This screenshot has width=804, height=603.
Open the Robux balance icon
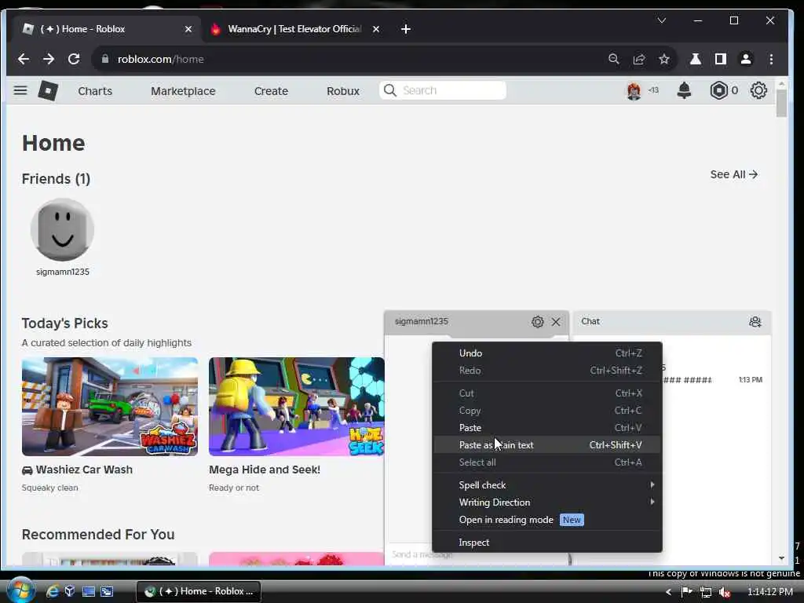719,91
